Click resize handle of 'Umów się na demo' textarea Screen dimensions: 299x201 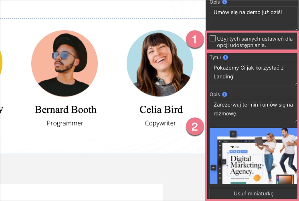pyautogui.click(x=296, y=29)
